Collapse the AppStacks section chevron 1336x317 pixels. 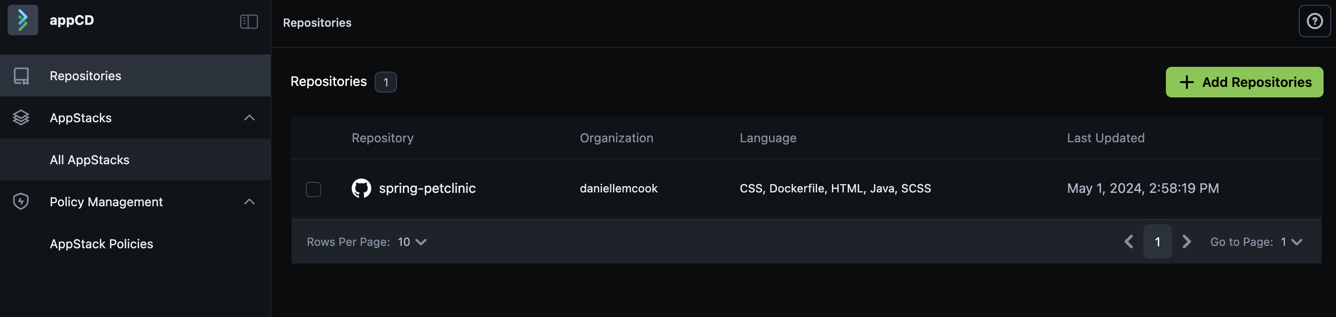(249, 117)
